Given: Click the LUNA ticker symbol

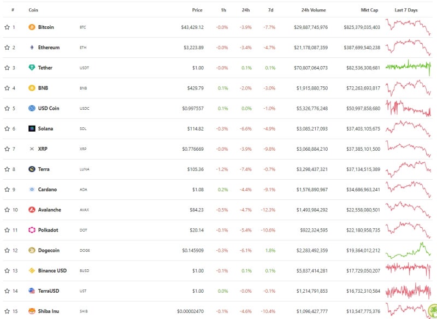Looking at the screenshot, I should point(85,169).
